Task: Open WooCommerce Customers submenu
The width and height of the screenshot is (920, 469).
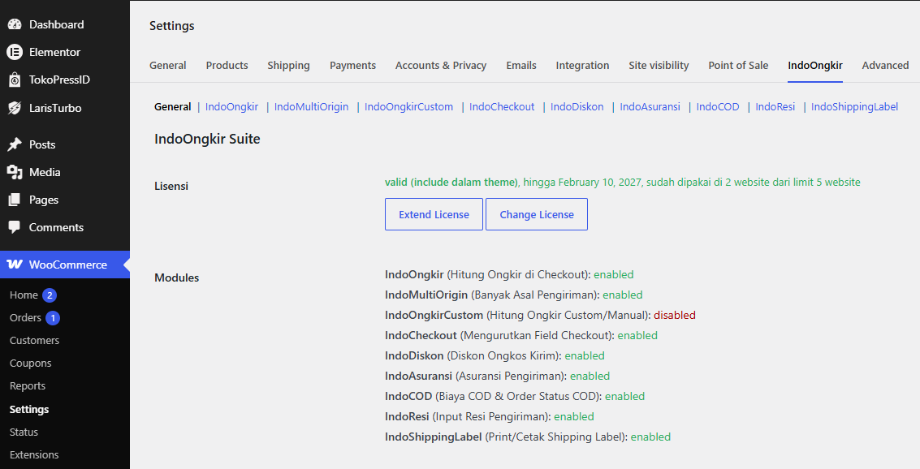Action: (x=34, y=341)
